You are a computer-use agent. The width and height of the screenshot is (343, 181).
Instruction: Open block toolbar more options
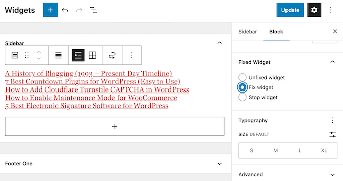pyautogui.click(x=132, y=55)
